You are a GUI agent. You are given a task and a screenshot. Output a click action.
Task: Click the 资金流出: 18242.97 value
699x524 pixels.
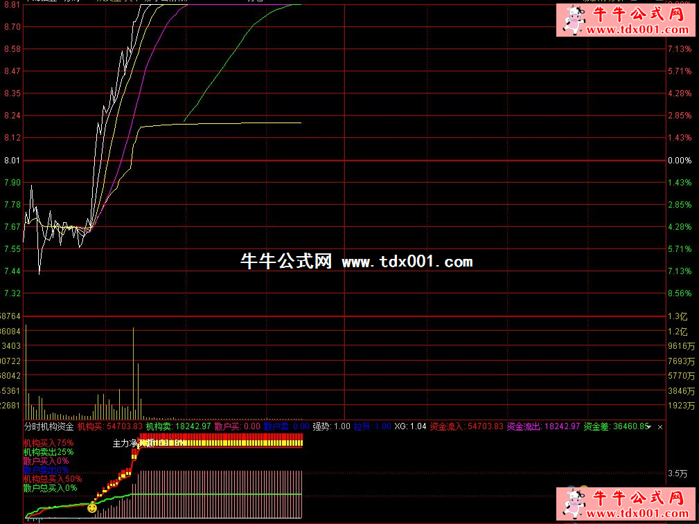(x=543, y=426)
